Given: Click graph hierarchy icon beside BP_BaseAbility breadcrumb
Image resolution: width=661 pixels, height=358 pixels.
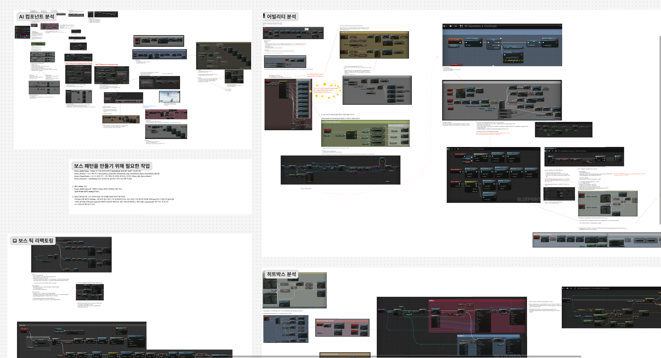Looking at the screenshot, I should 461,26.
